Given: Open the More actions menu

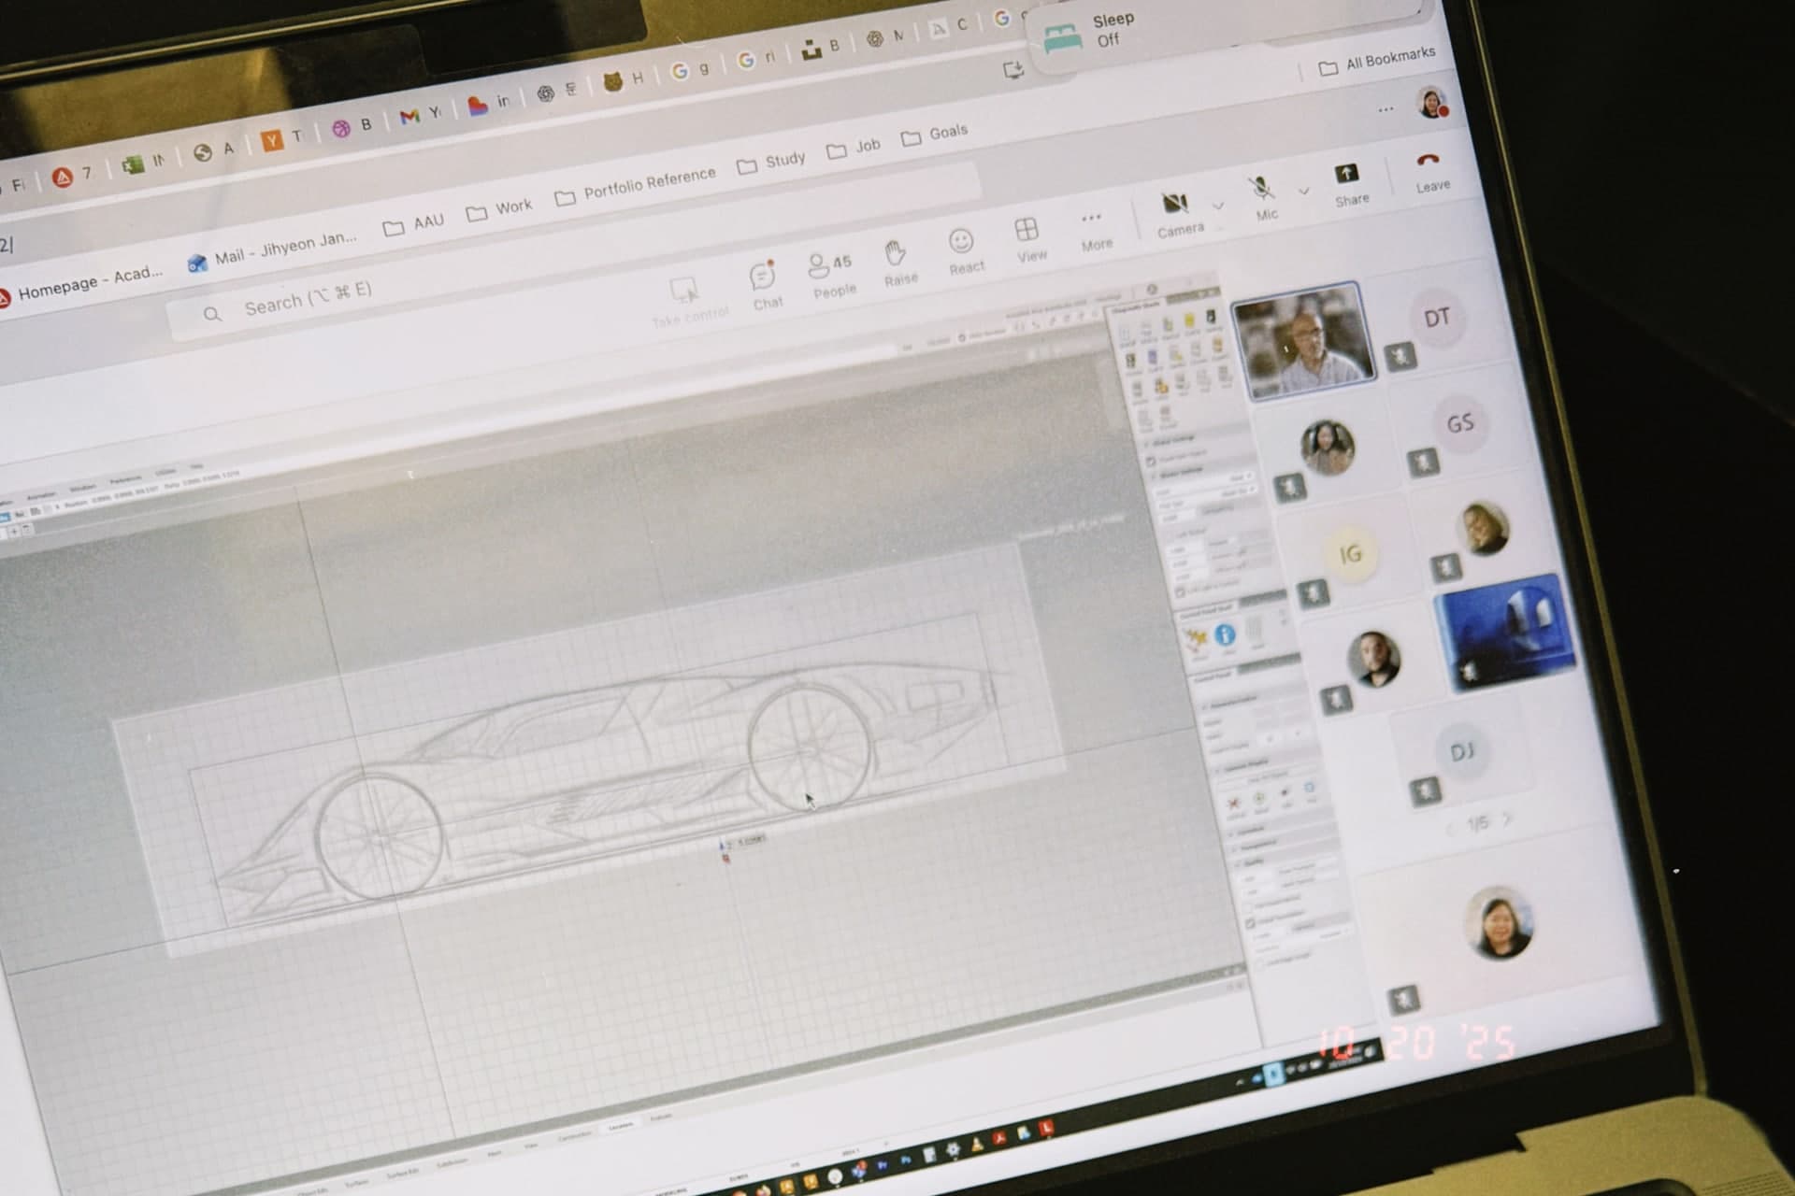Looking at the screenshot, I should (1095, 231).
